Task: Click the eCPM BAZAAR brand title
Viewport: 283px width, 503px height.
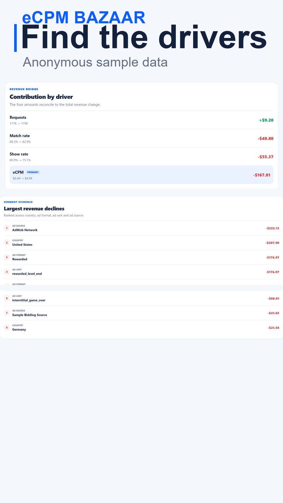Action: pos(84,18)
